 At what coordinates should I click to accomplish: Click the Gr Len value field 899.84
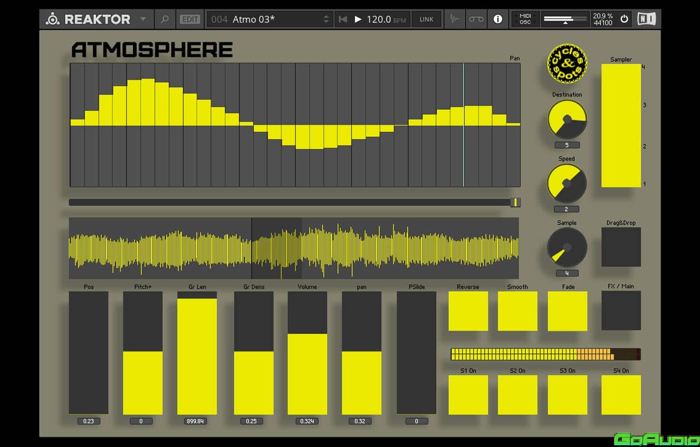click(195, 421)
